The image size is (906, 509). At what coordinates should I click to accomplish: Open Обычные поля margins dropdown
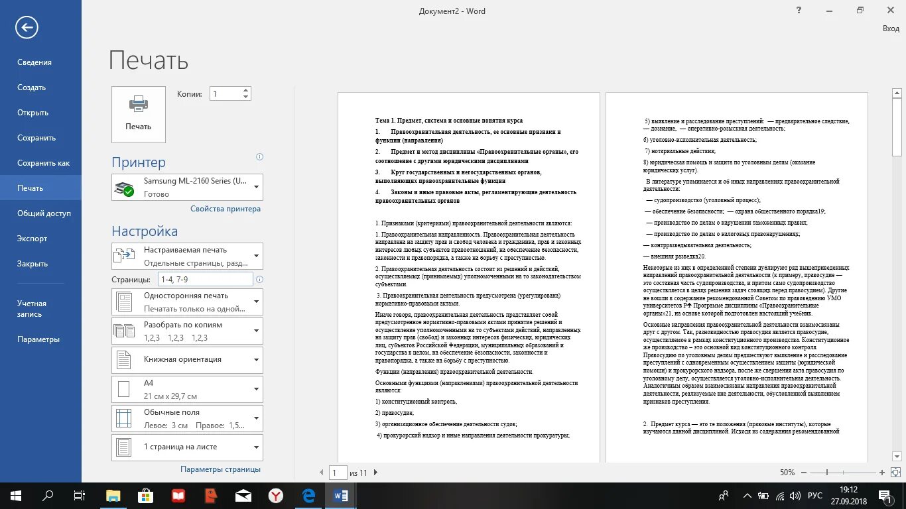point(188,418)
